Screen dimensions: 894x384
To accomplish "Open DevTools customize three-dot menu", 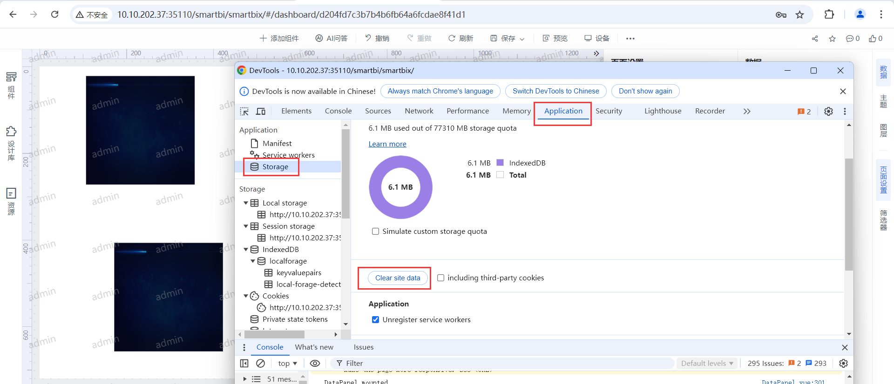I will [x=845, y=111].
